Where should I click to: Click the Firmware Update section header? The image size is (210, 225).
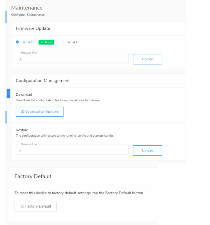pos(33,28)
